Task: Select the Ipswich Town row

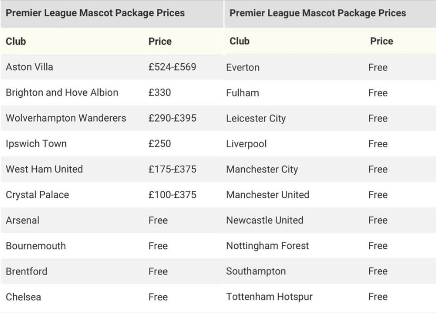Action: click(x=112, y=144)
